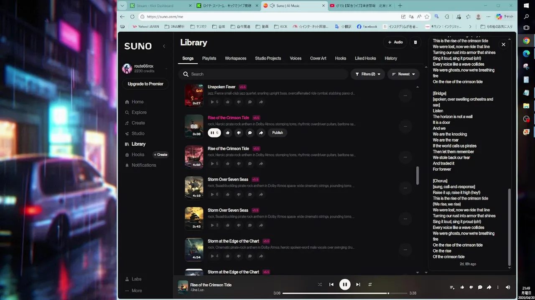The width and height of the screenshot is (535, 300).
Task: Open route66rox profile menu
Action: click(144, 68)
